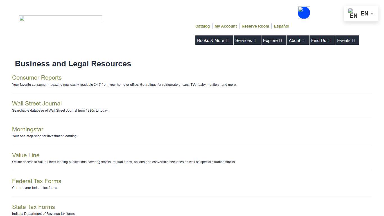
Task: Click the blue circular icon in header
Action: 304,13
